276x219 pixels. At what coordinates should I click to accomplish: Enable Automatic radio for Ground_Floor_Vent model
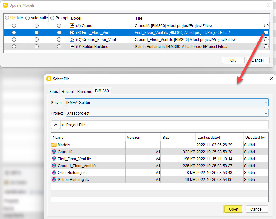(36, 40)
